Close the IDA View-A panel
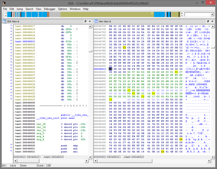The height and width of the screenshot is (169, 217). (x=90, y=21)
